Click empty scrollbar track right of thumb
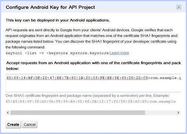The height and width of the screenshot is (134, 187). coord(160,113)
